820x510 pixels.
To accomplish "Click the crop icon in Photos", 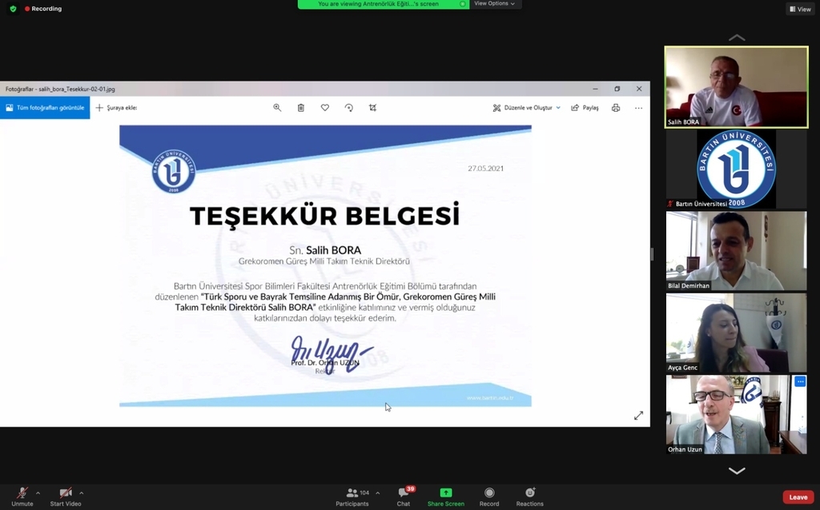I will (372, 108).
